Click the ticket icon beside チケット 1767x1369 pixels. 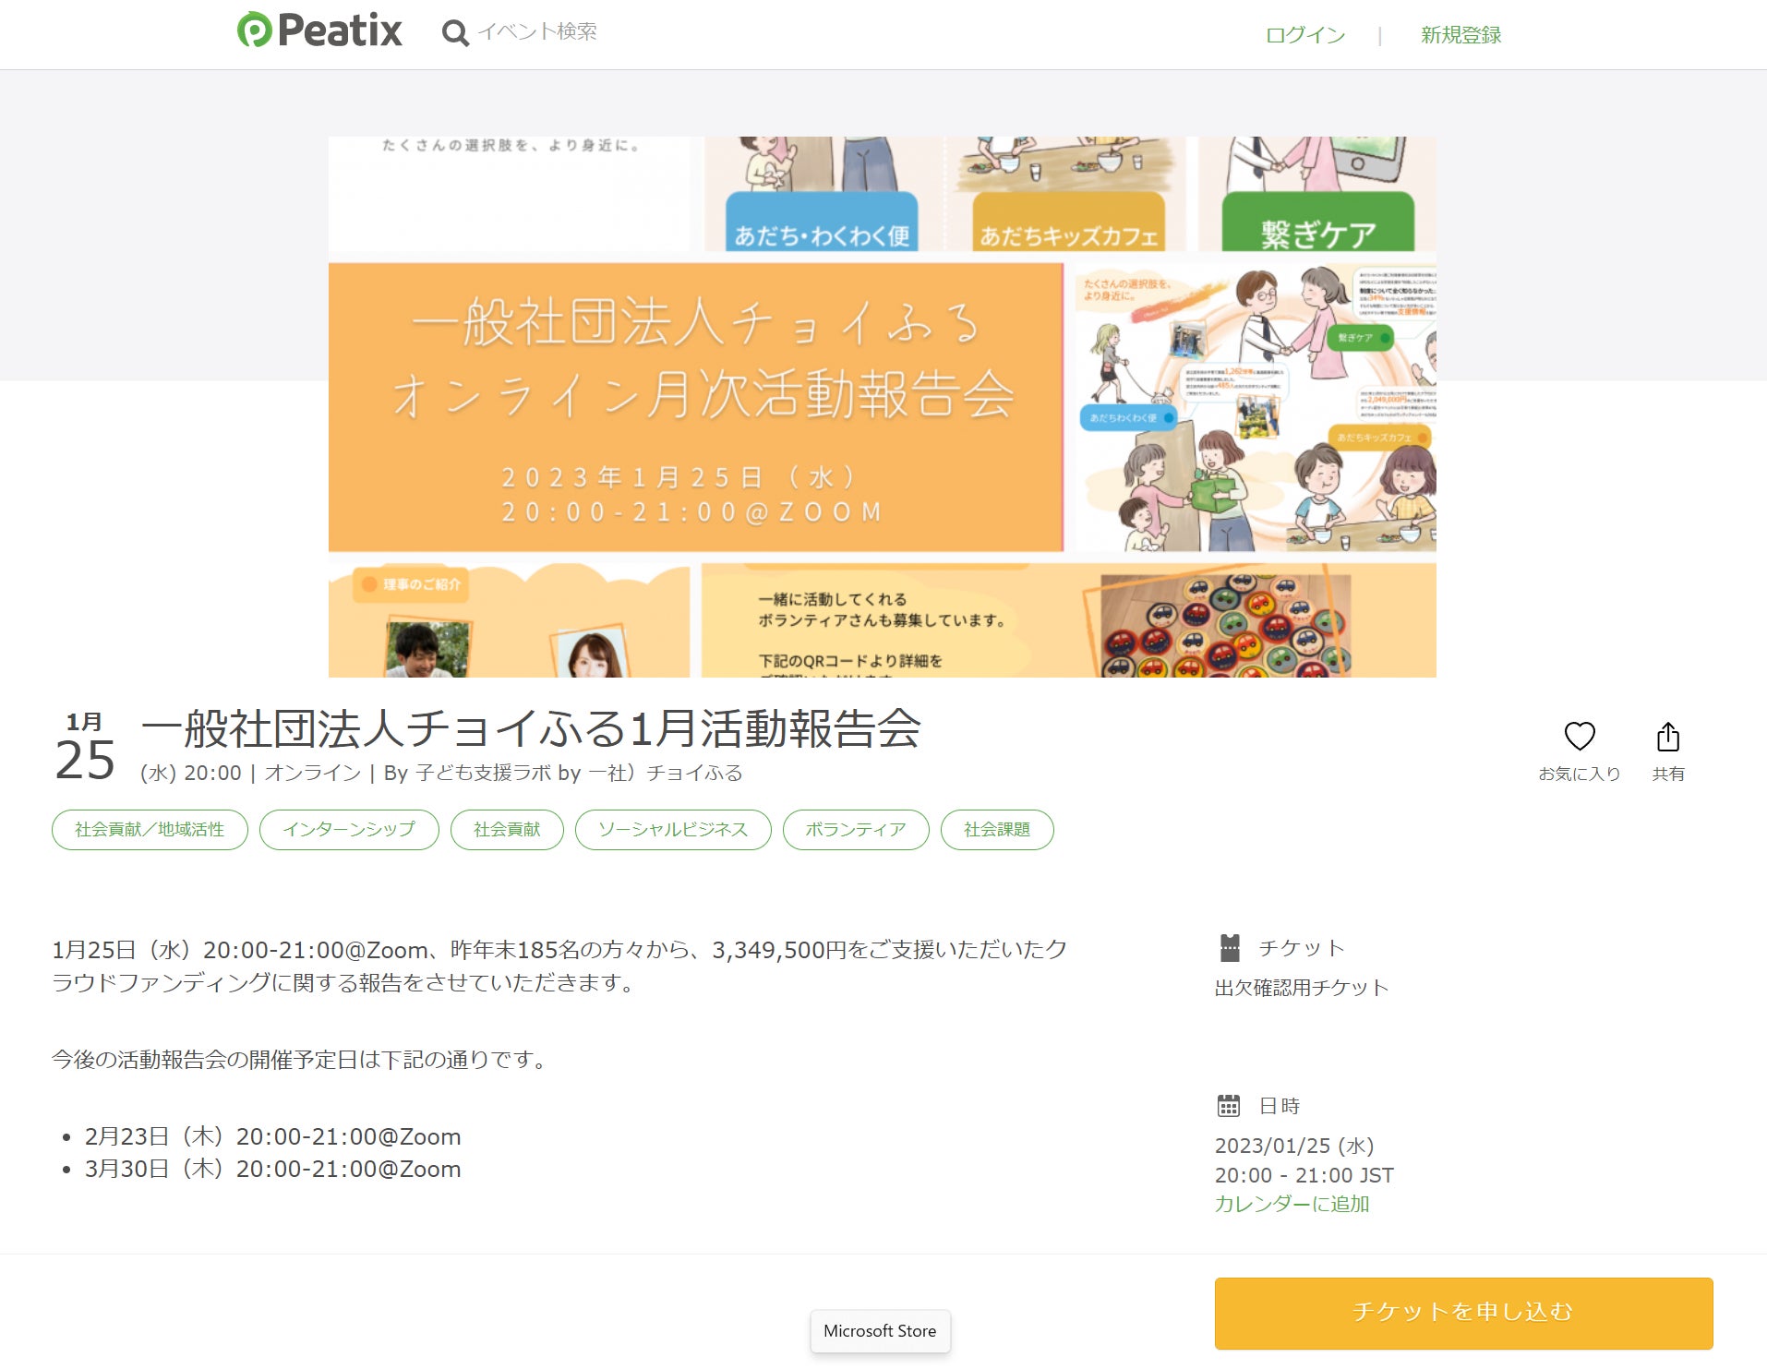1230,948
